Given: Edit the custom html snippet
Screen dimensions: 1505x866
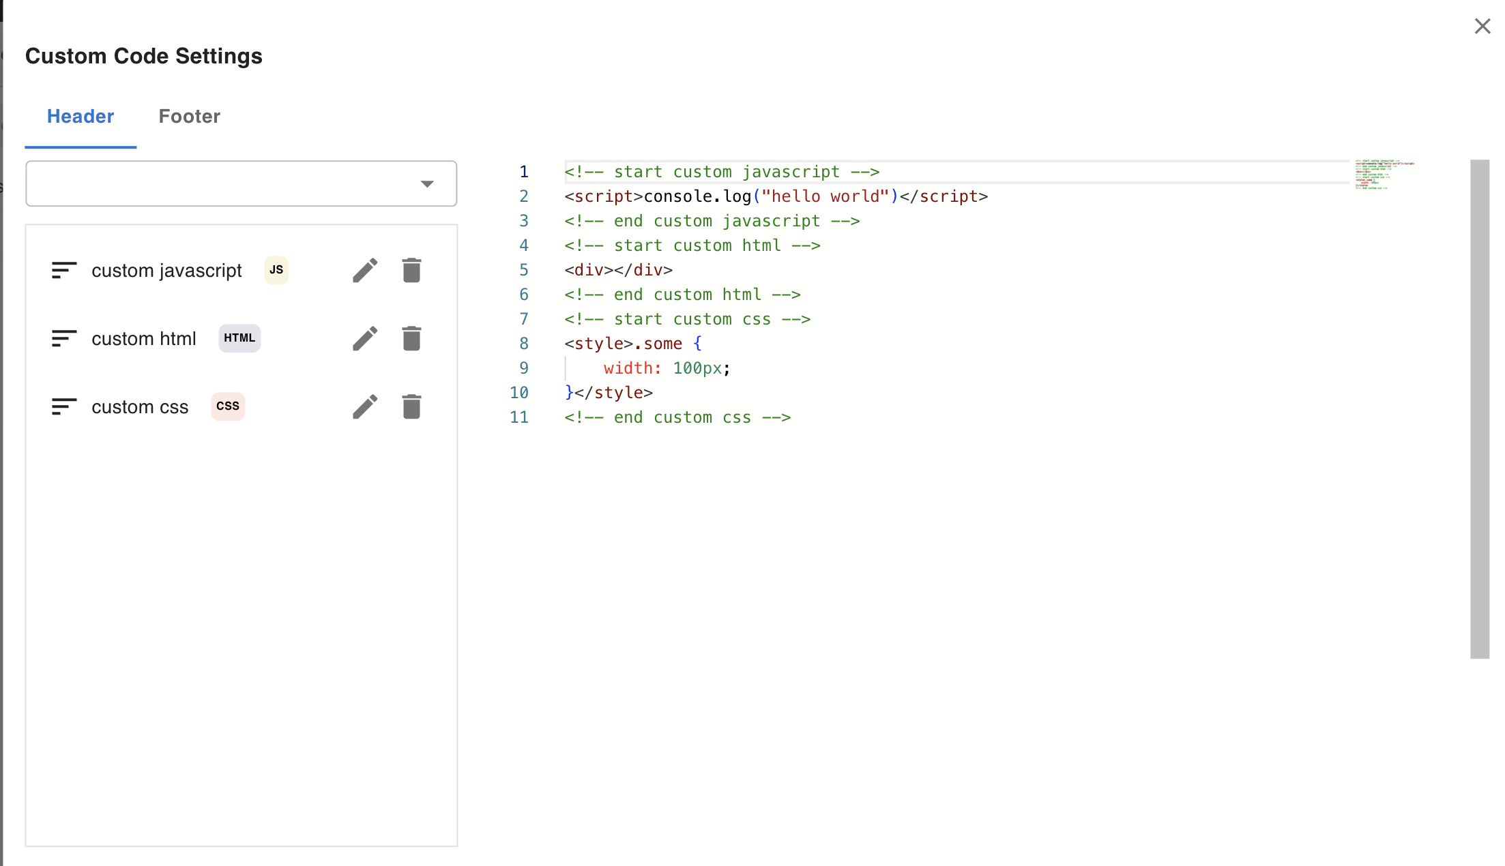Looking at the screenshot, I should tap(365, 339).
